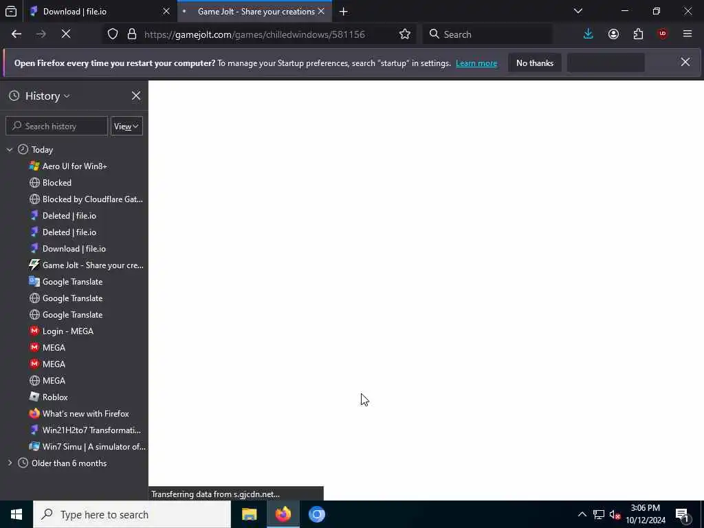This screenshot has height=528, width=704.
Task: Open the Action Center notifications icon
Action: click(683, 515)
